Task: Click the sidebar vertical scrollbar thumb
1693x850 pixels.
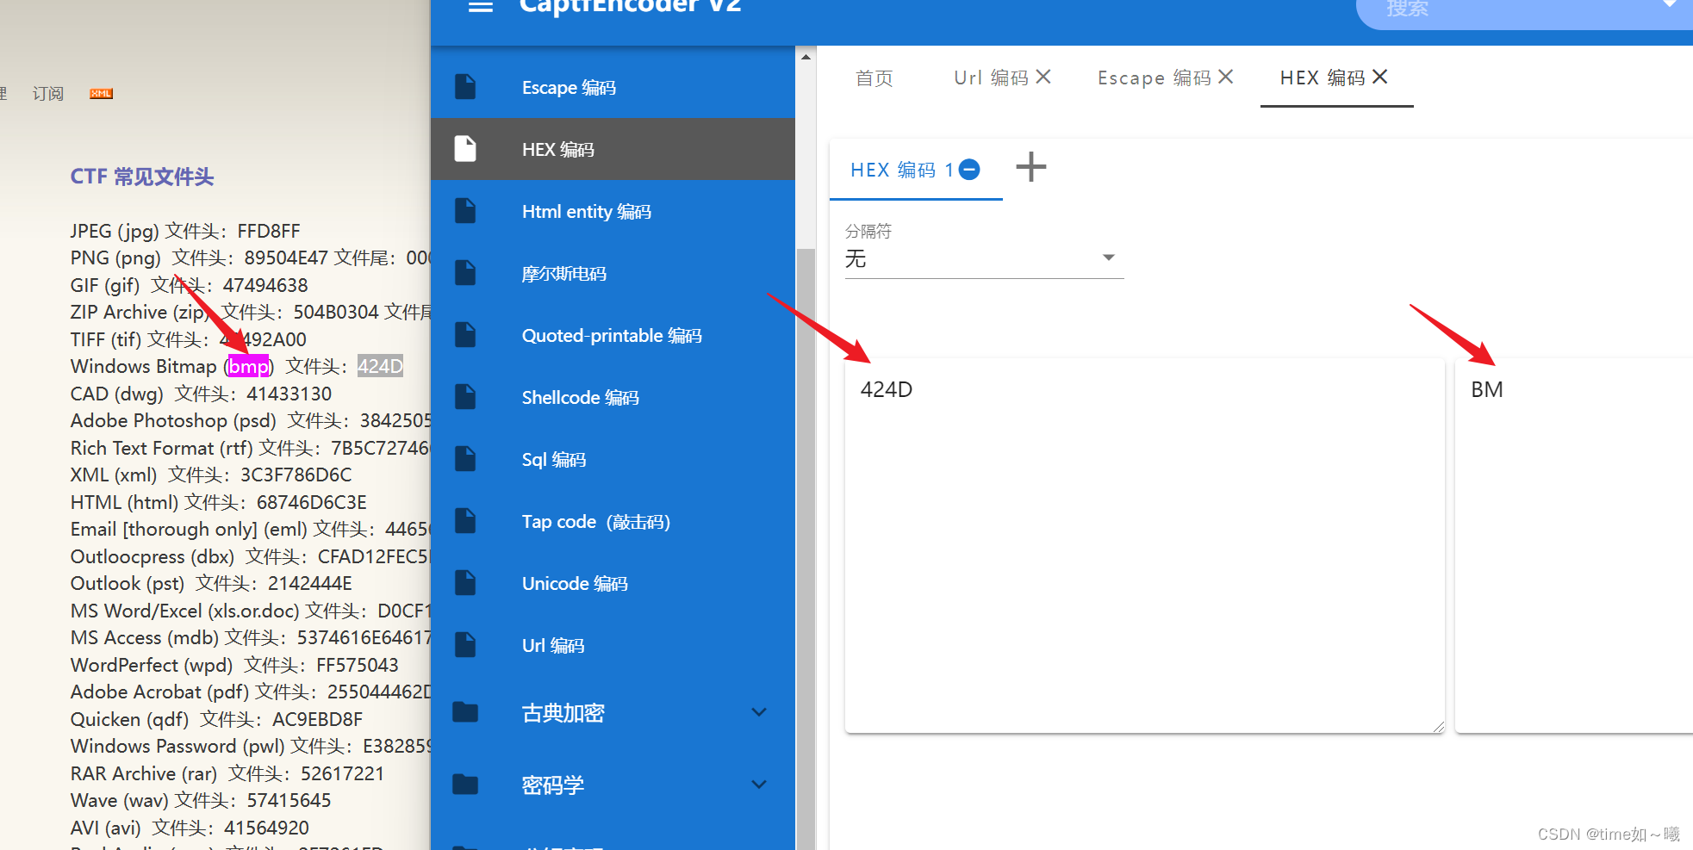Action: (806, 548)
